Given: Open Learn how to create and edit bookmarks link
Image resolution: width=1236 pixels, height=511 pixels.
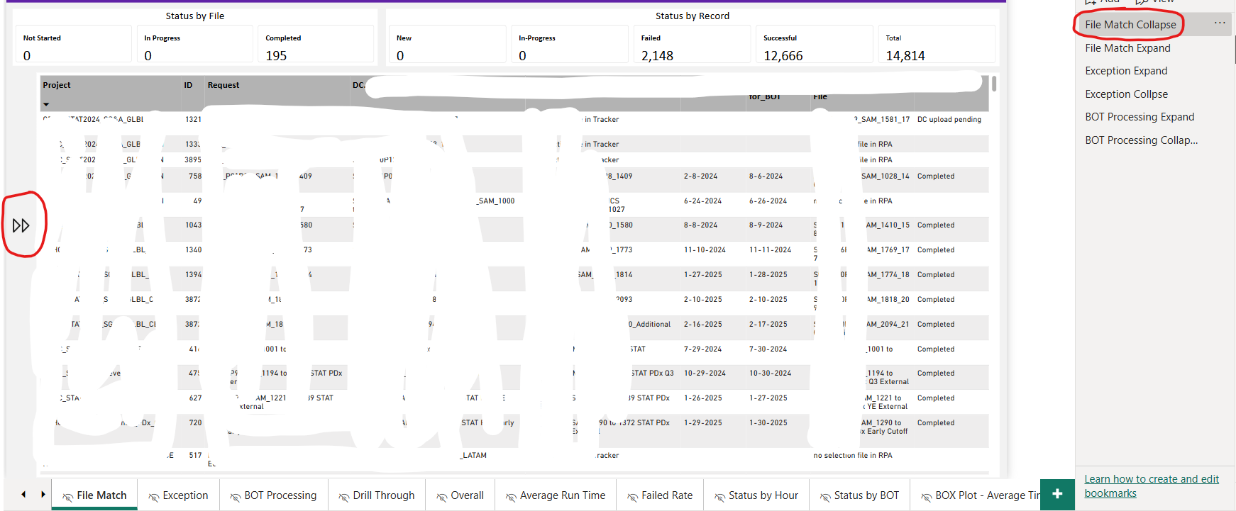Looking at the screenshot, I should [x=1151, y=486].
